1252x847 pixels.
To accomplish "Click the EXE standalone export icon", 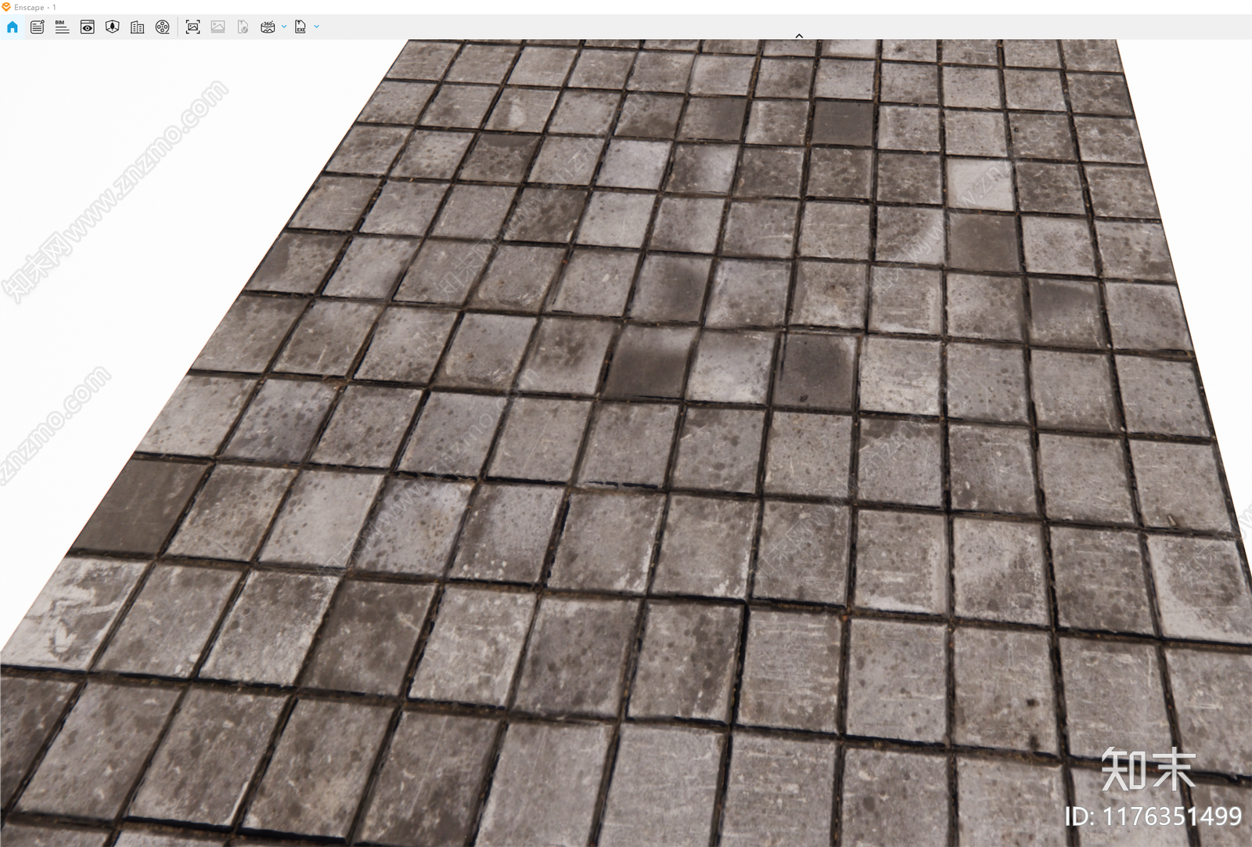I will pos(300,27).
